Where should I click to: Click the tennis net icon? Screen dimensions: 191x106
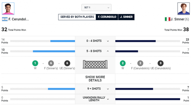(95, 64)
